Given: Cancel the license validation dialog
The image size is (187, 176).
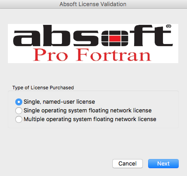Looking at the screenshot, I should [128, 164].
